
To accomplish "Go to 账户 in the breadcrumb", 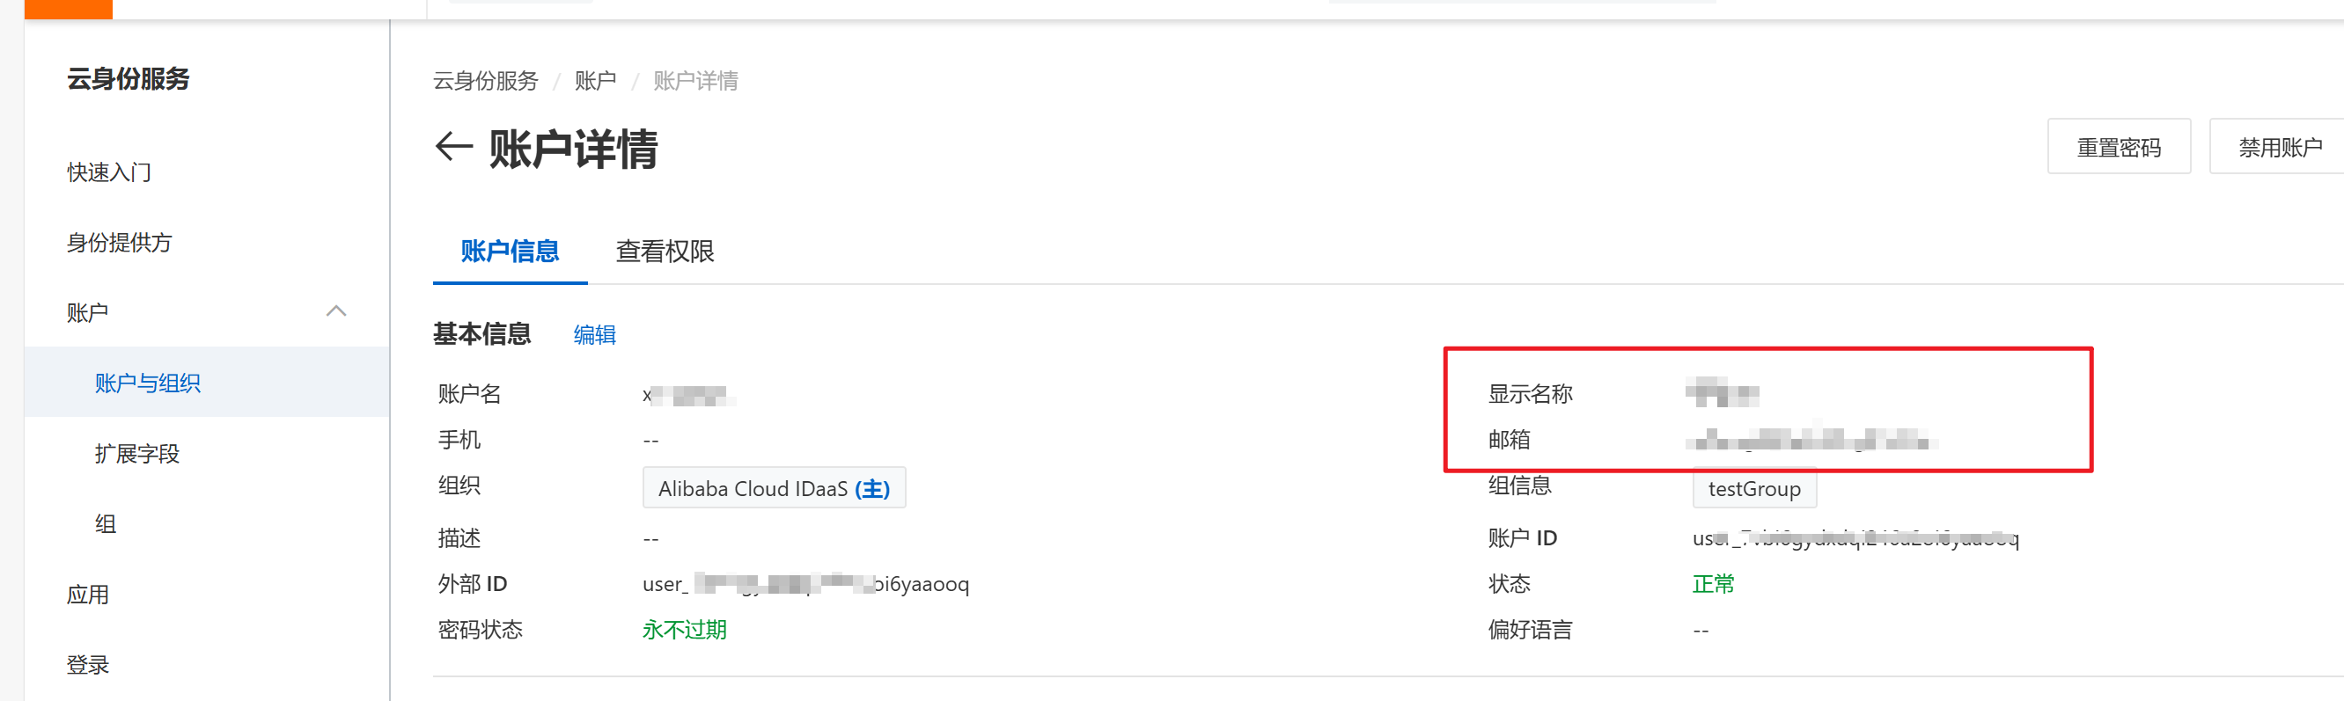I will [x=595, y=81].
